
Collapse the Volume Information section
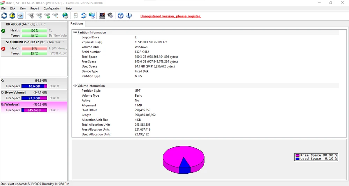[x=75, y=86]
